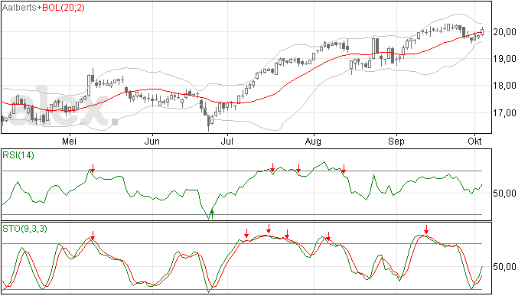
Task: Click the September sell arrow in STO panel
Action: coord(426,229)
